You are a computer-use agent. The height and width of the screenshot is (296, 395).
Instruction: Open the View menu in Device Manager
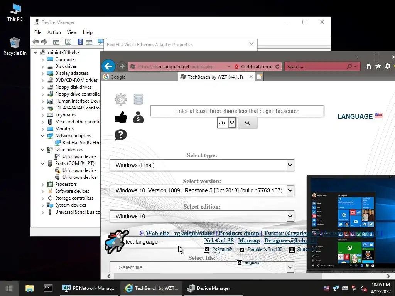point(72,32)
